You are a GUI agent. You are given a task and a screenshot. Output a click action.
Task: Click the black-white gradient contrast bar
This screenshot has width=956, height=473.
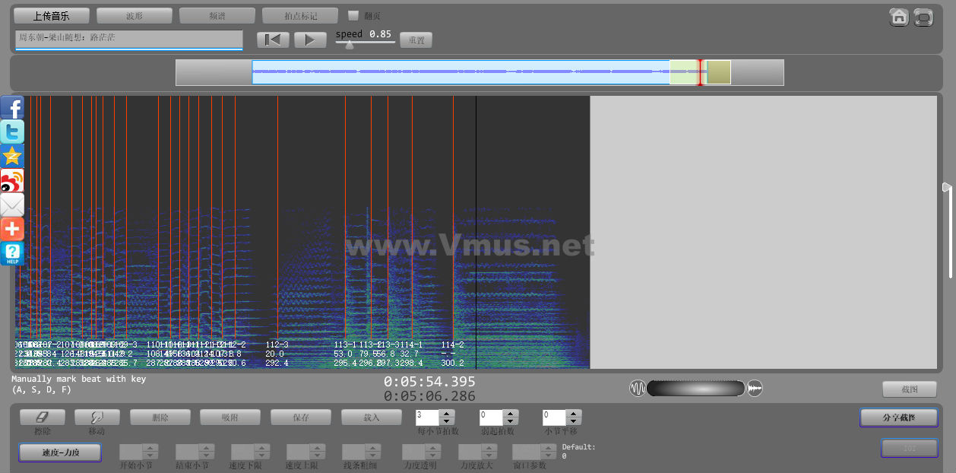point(696,389)
